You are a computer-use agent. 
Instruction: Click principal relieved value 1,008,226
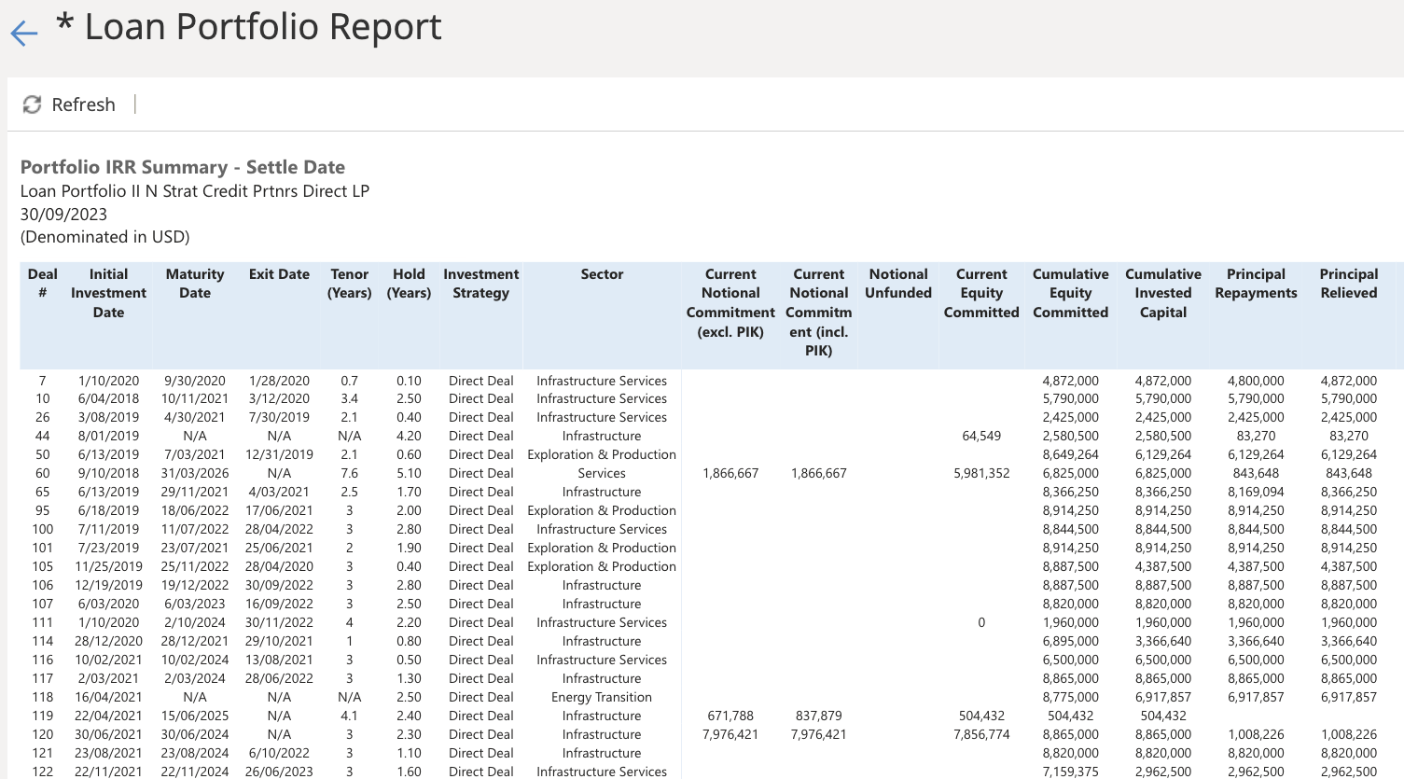(x=1349, y=734)
